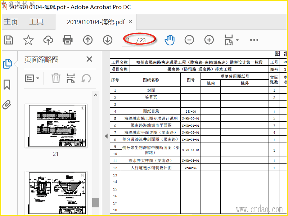Click the 序号 column header

tap(115, 80)
